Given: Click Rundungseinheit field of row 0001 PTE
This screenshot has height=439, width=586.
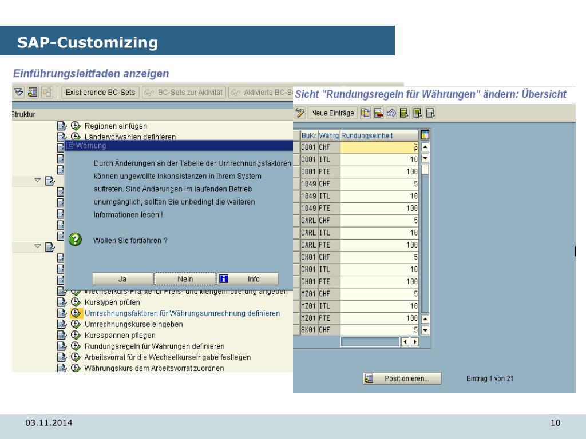Looking at the screenshot, I should click(x=379, y=171).
